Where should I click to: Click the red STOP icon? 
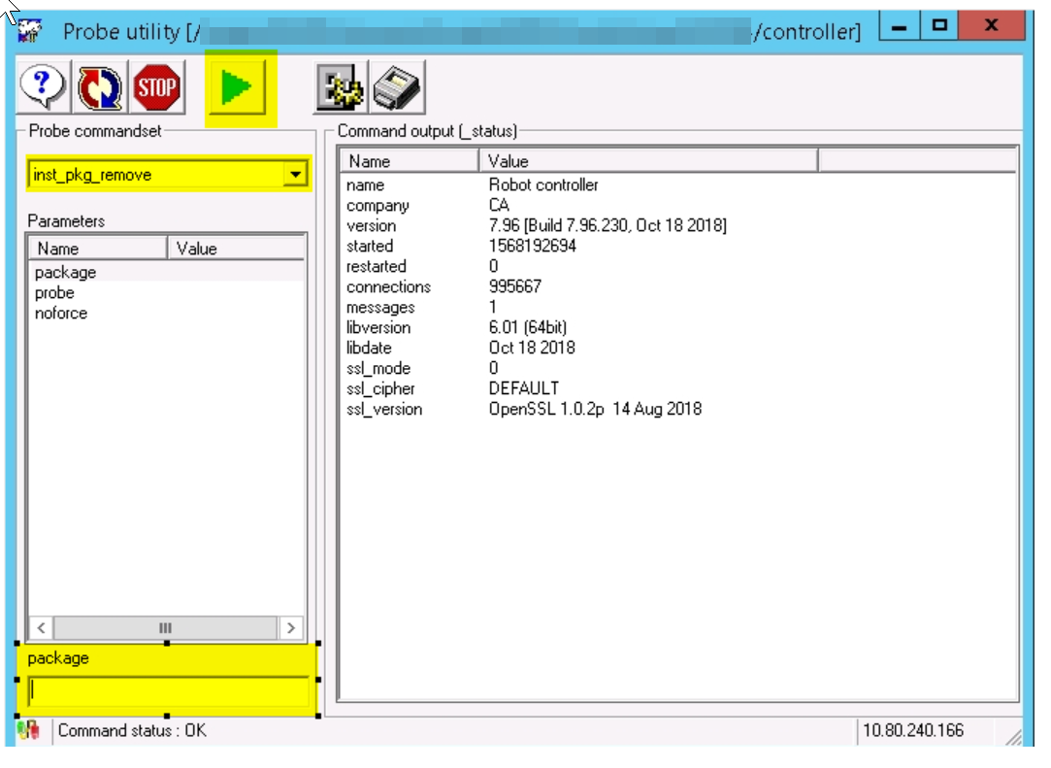pyautogui.click(x=156, y=89)
